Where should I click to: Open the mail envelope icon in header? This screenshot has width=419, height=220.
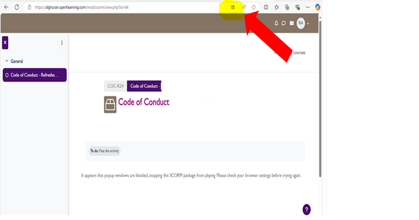click(x=291, y=23)
